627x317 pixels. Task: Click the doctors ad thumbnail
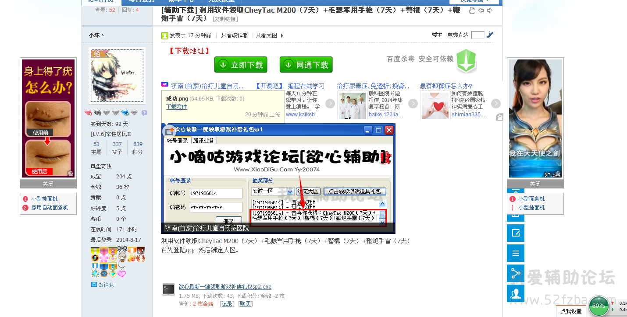tap(353, 106)
